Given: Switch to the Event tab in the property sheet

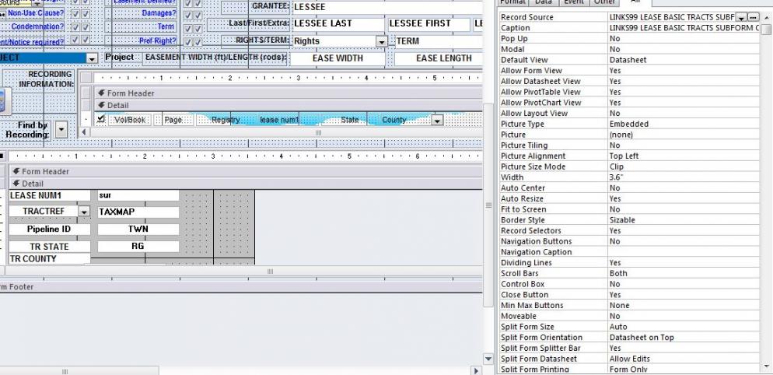Looking at the screenshot, I should pyautogui.click(x=574, y=2).
